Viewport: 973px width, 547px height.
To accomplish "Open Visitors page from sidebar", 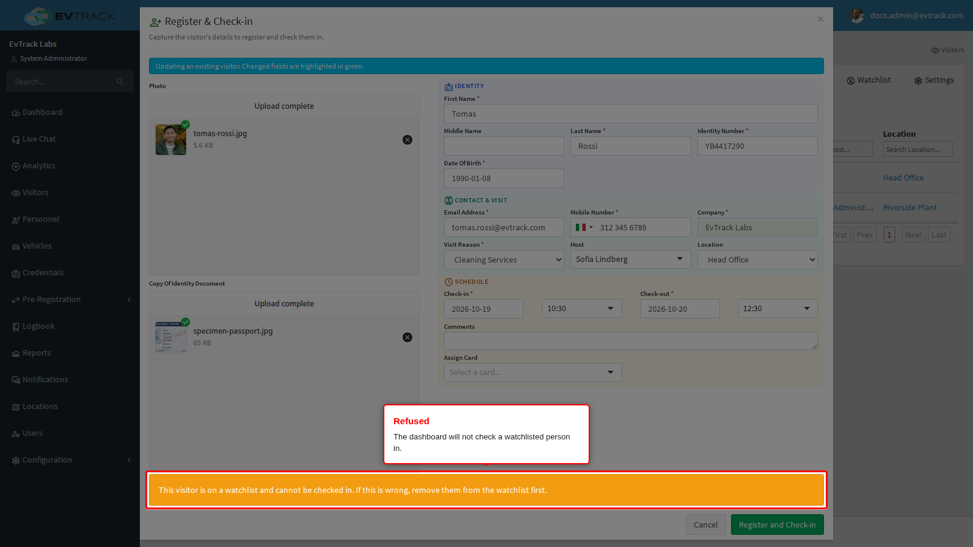I will pyautogui.click(x=30, y=193).
